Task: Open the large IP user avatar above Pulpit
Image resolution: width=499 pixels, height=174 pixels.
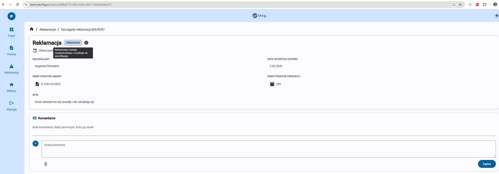Action: 12,16
